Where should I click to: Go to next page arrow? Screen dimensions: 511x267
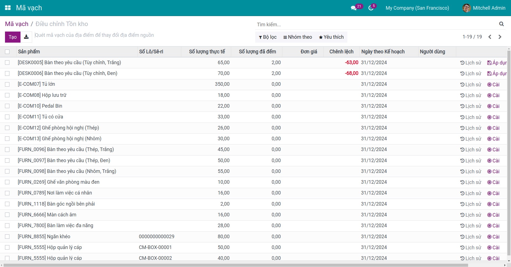[x=500, y=37]
